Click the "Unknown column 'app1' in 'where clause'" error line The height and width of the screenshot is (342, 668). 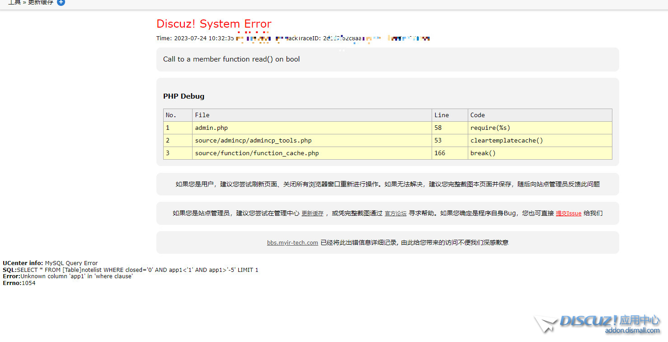pyautogui.click(x=68, y=276)
